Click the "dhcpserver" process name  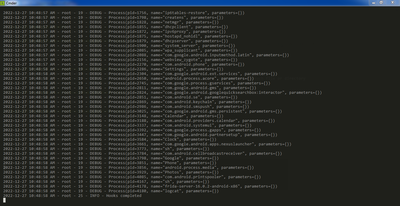[x=177, y=41]
